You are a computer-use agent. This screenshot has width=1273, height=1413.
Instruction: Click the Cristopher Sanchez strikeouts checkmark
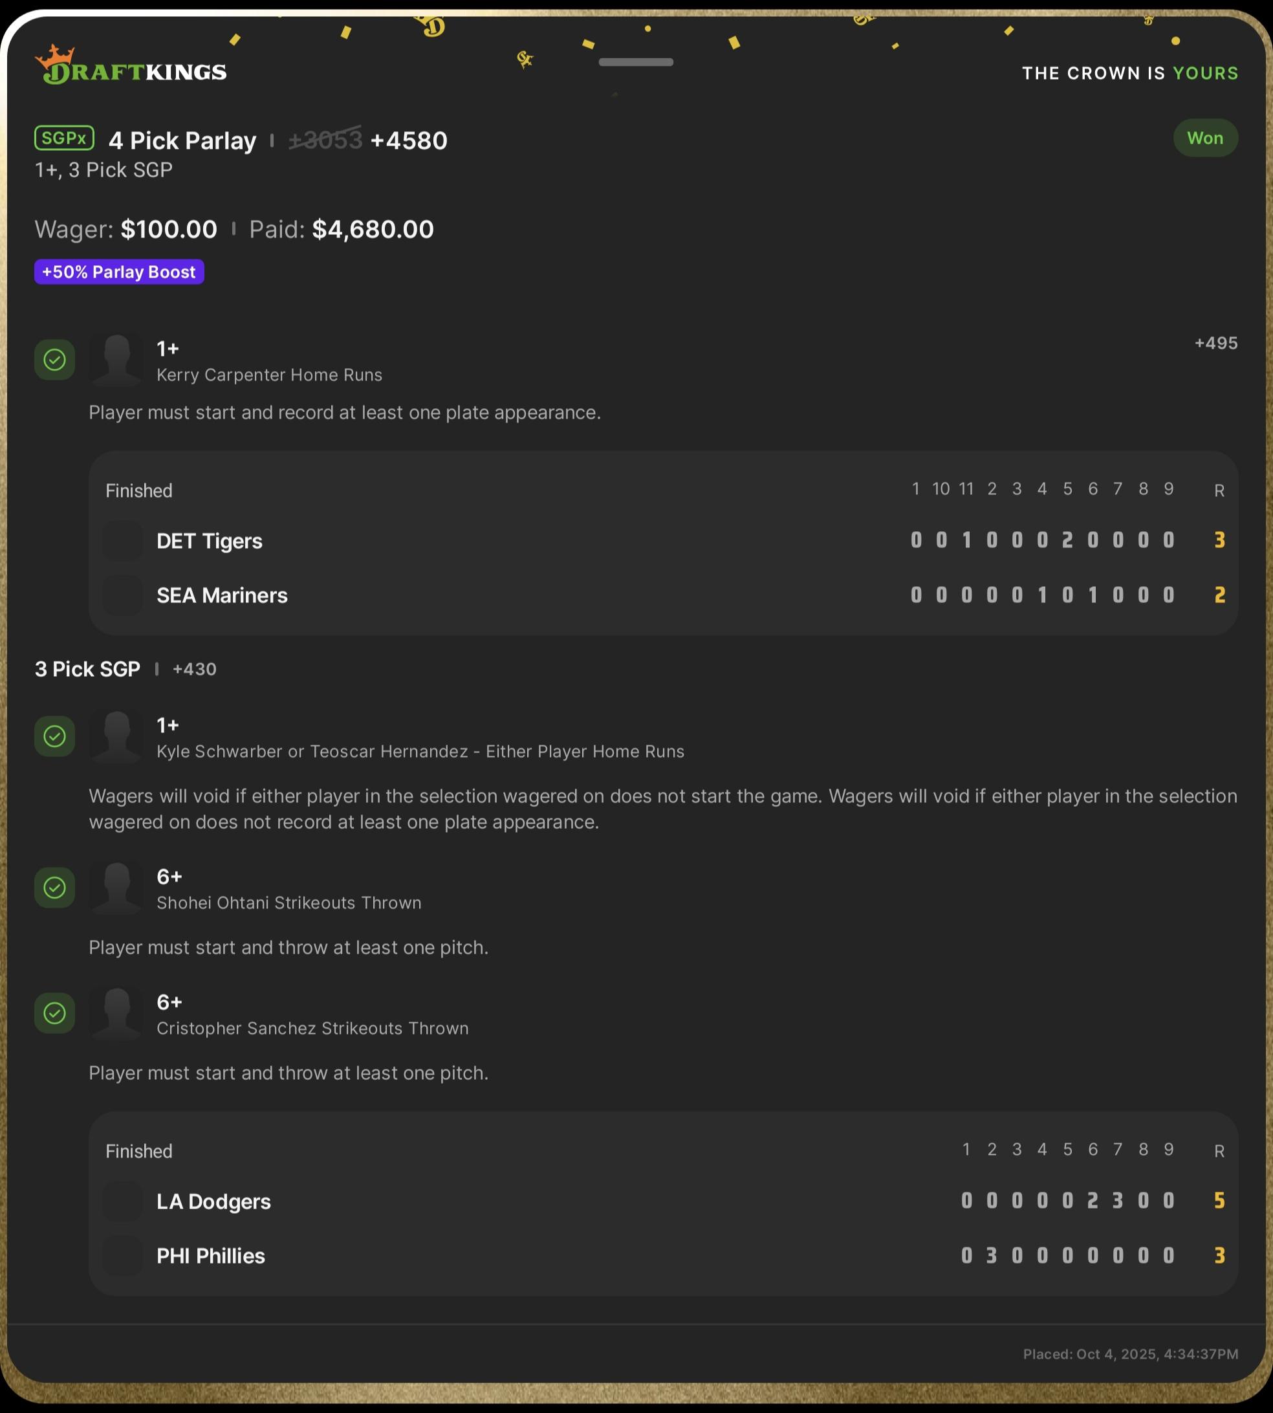(54, 1013)
